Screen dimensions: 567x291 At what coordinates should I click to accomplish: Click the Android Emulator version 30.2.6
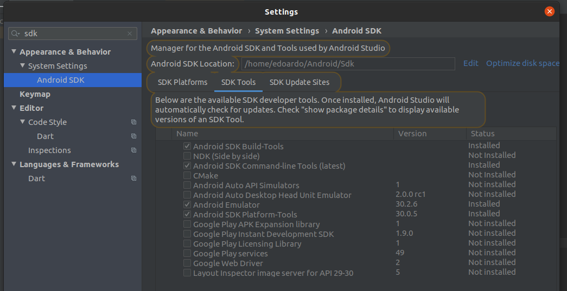click(406, 204)
